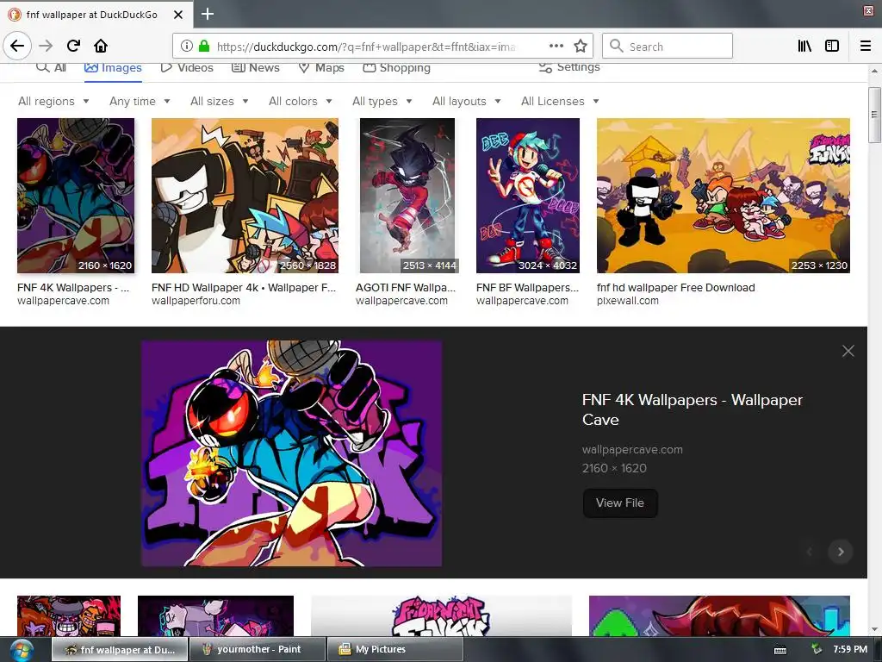
Task: Open the All sizes dropdown
Action: (x=220, y=102)
